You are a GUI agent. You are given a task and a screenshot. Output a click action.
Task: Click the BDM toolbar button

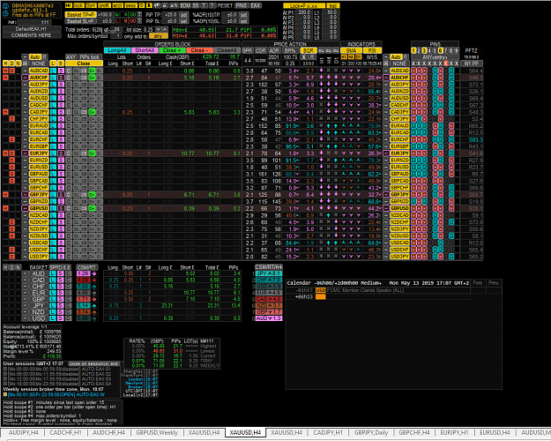(x=185, y=5)
